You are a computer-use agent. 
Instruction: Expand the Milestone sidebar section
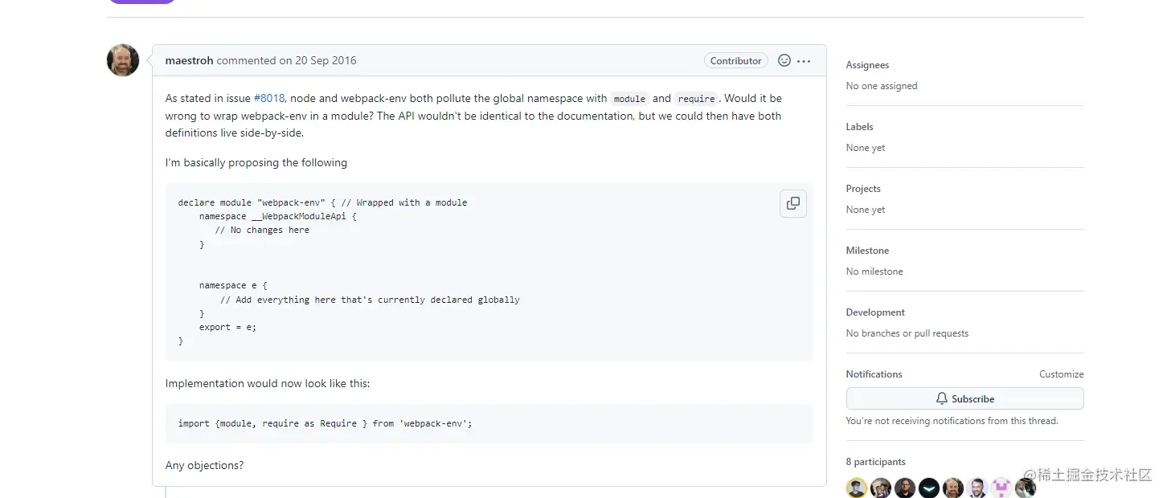coord(867,251)
